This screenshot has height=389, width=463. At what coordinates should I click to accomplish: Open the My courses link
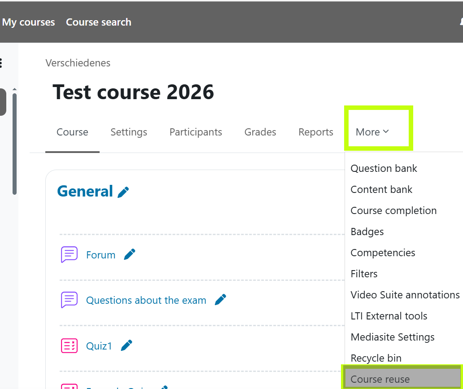point(28,22)
